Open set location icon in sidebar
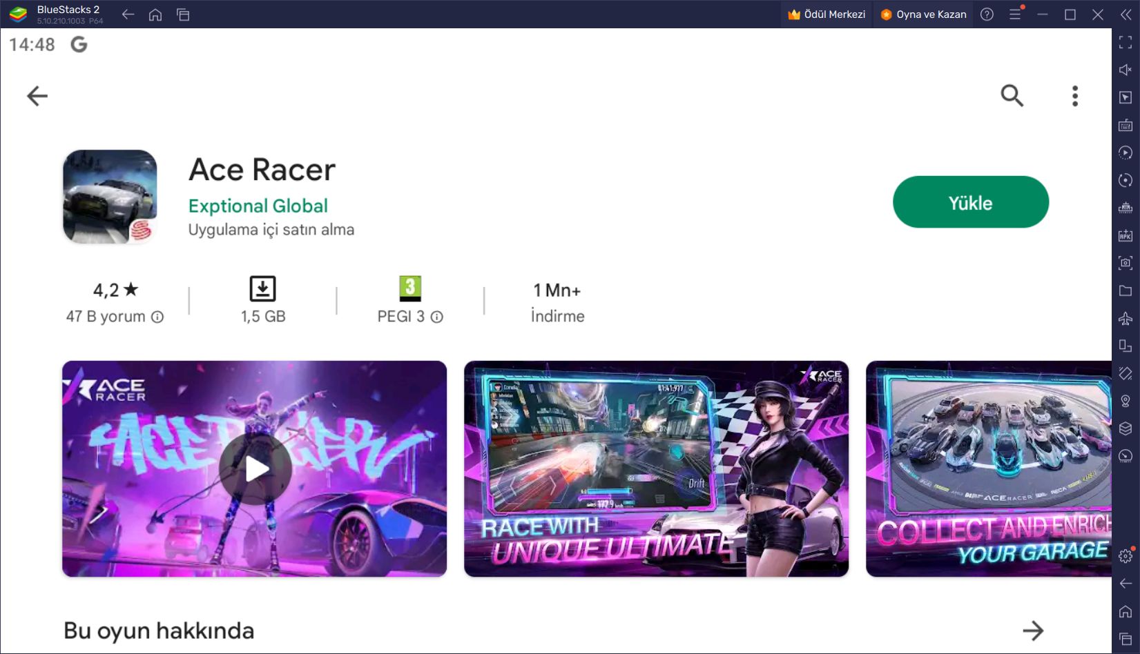This screenshot has width=1140, height=654. pos(1125,401)
